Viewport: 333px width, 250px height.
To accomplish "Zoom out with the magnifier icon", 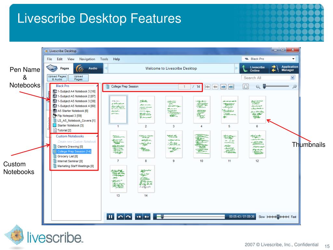I will (258, 87).
